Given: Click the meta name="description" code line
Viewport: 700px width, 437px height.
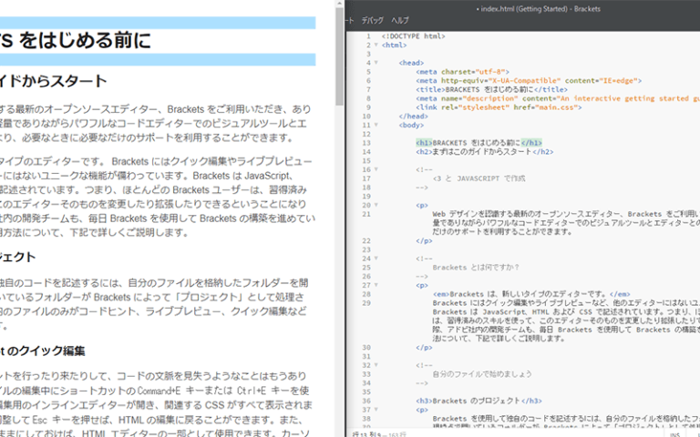Looking at the screenshot, I should click(x=558, y=98).
